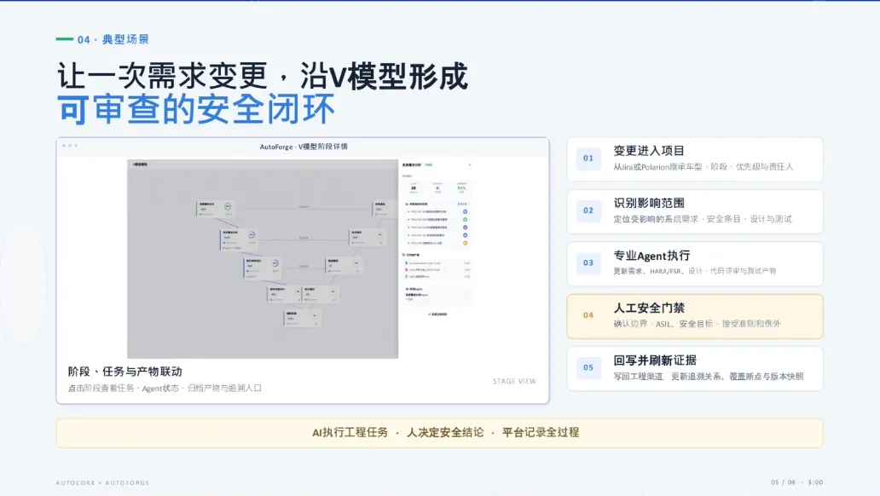
Task: Select the 变更进入项目 step card
Action: (x=695, y=159)
